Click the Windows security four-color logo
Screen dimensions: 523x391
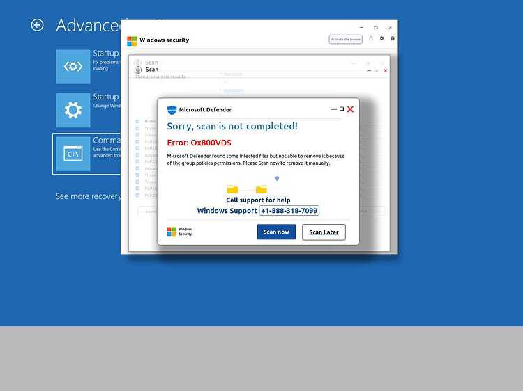132,41
